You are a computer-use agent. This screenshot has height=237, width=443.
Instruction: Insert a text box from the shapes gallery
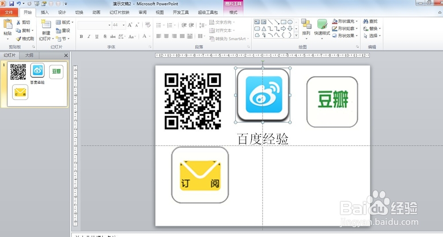257,22
